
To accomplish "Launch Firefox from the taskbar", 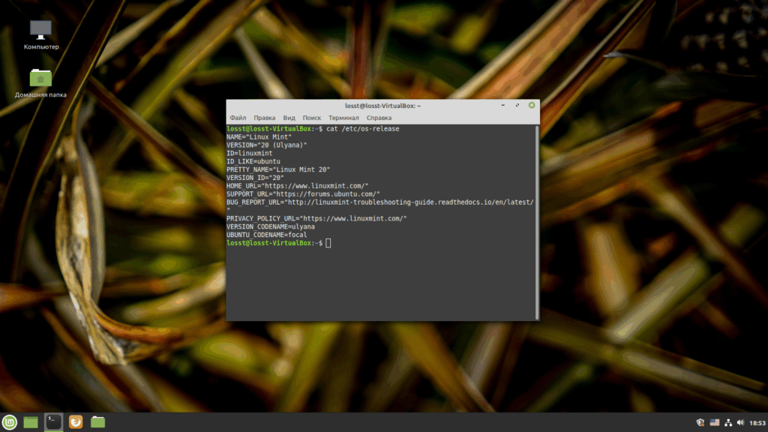I will 76,421.
